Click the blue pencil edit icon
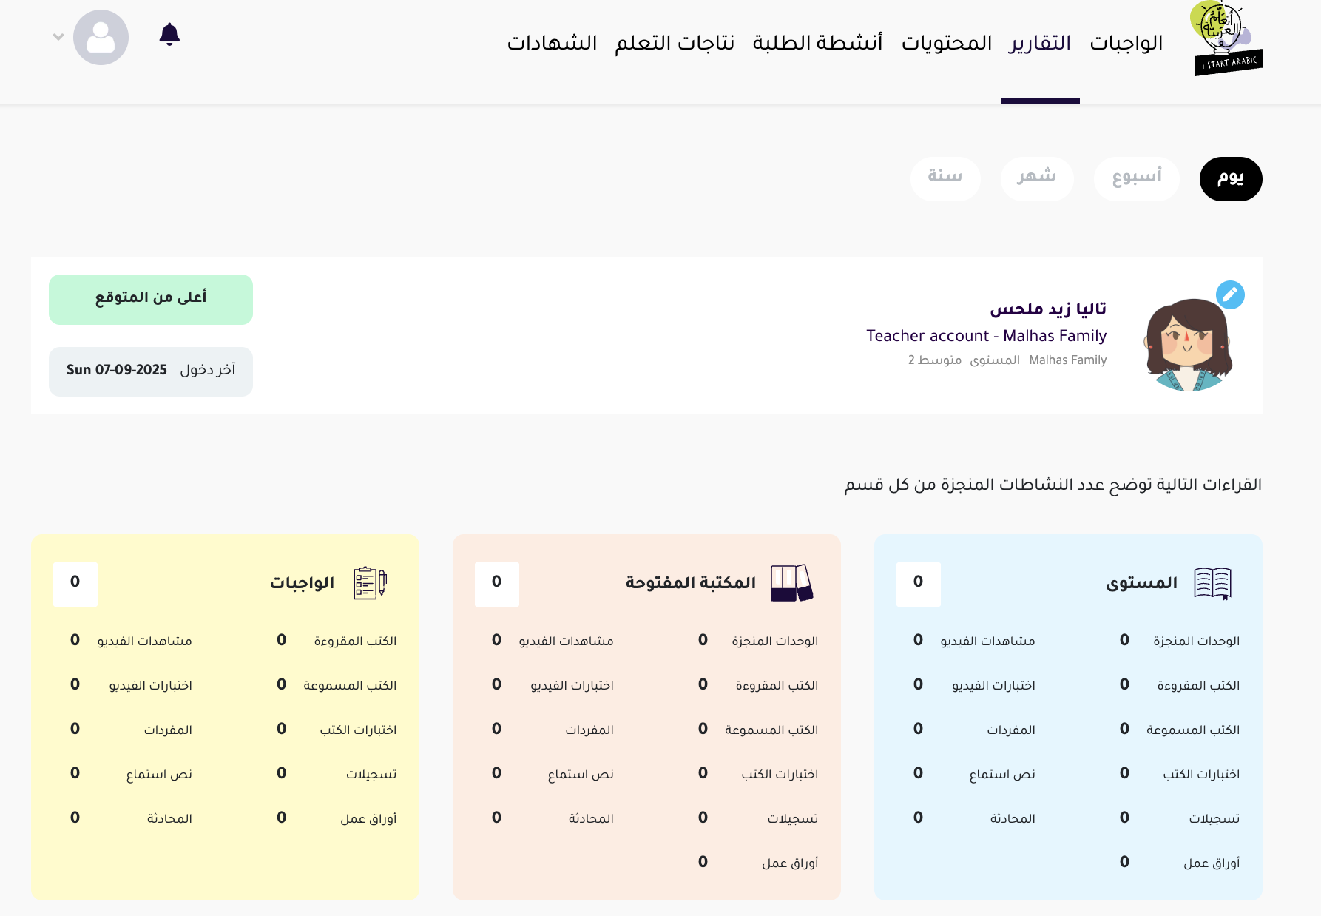Viewport: 1321px width, 916px height. 1230,294
